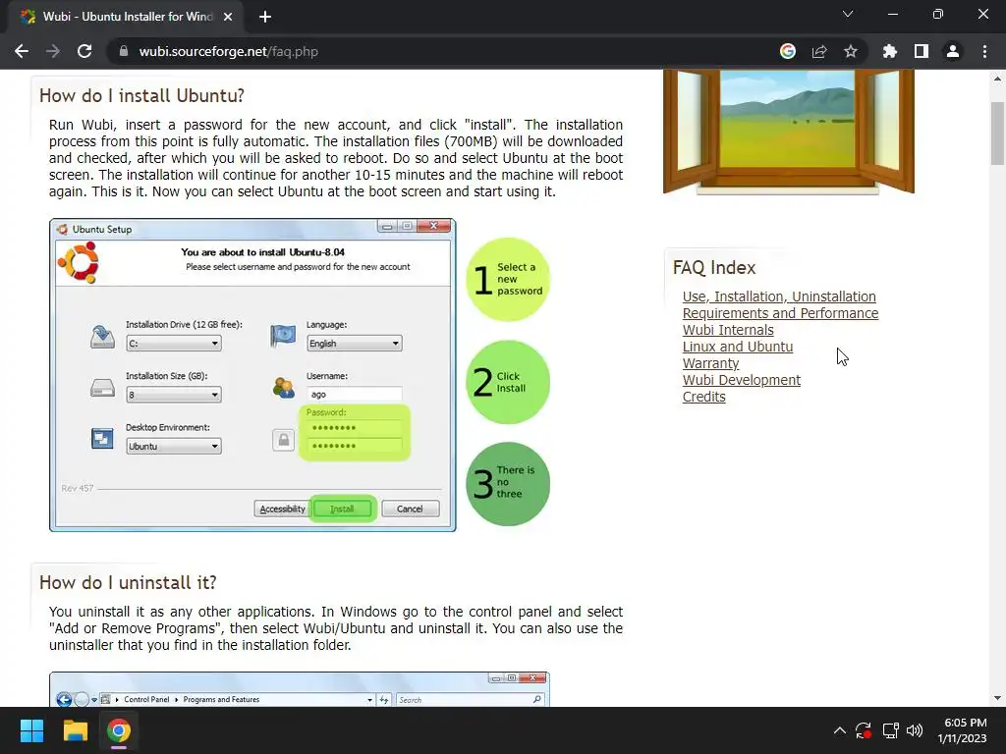Click the Control Panel screenshot image
Screen dimensions: 1006x754
pyautogui.click(x=300, y=689)
